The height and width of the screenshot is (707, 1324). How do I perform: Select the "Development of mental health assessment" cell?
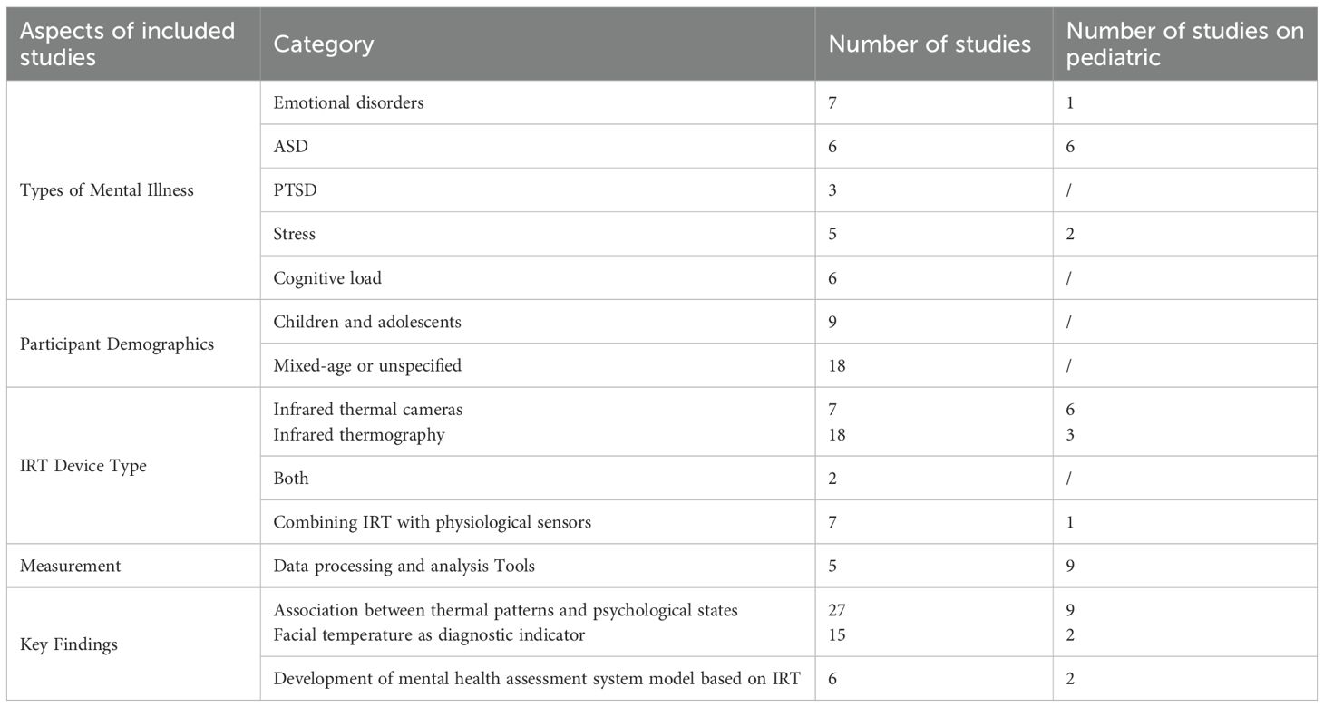tap(537, 679)
